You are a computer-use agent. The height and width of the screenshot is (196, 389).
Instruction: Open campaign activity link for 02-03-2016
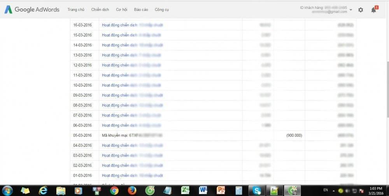click(x=133, y=165)
